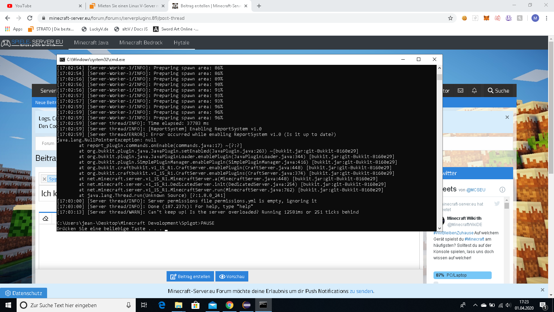This screenshot has width=554, height=312.
Task: Open alt:V / Docs JS bookmark
Action: 131,29
